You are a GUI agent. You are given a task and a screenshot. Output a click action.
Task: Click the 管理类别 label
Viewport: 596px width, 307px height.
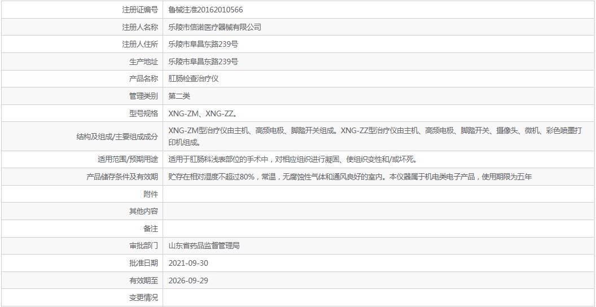[x=144, y=96]
